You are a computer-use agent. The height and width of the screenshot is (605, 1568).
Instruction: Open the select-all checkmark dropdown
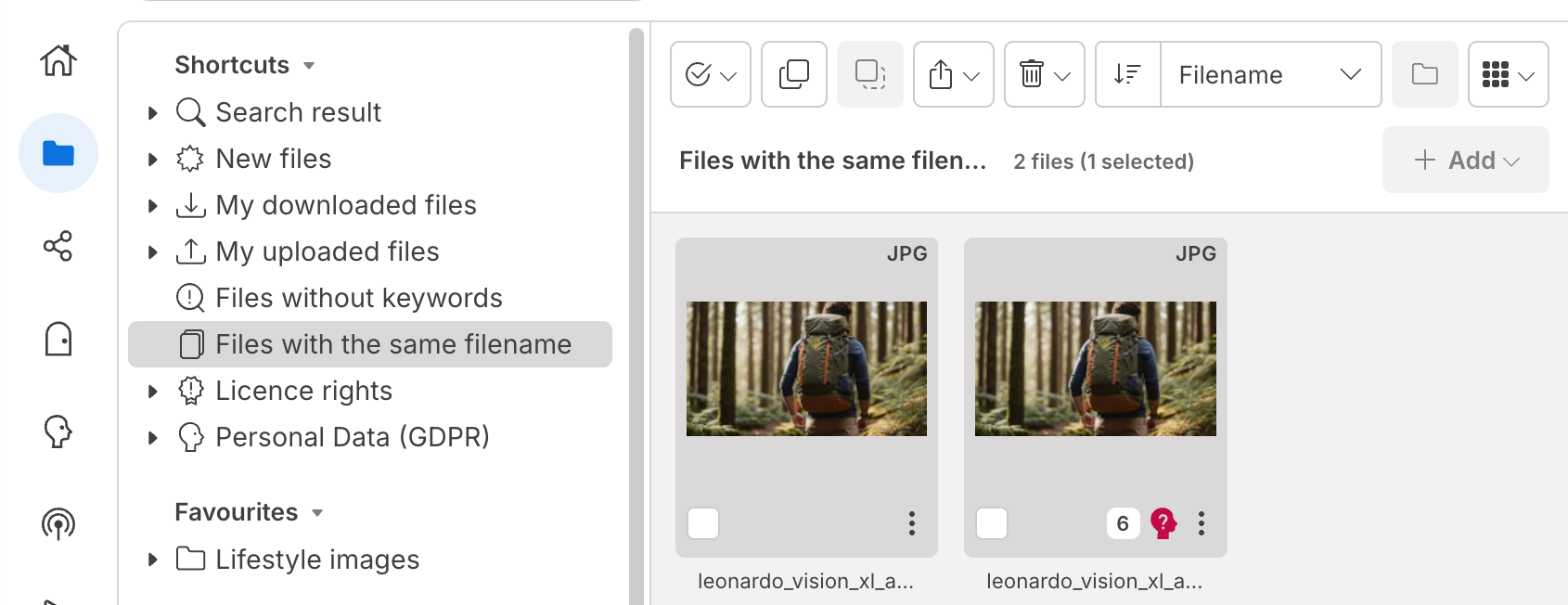[x=710, y=74]
